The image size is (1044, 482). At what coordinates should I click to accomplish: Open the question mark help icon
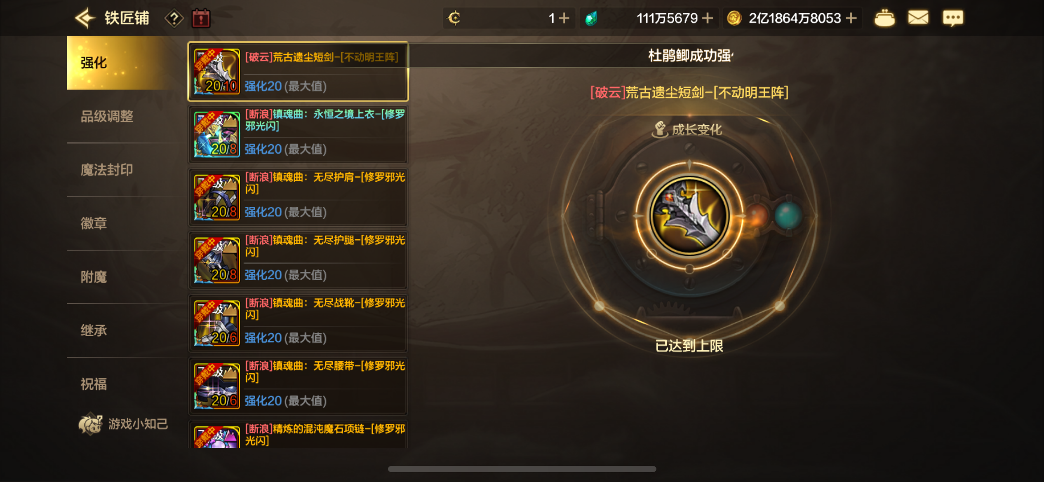(x=174, y=19)
